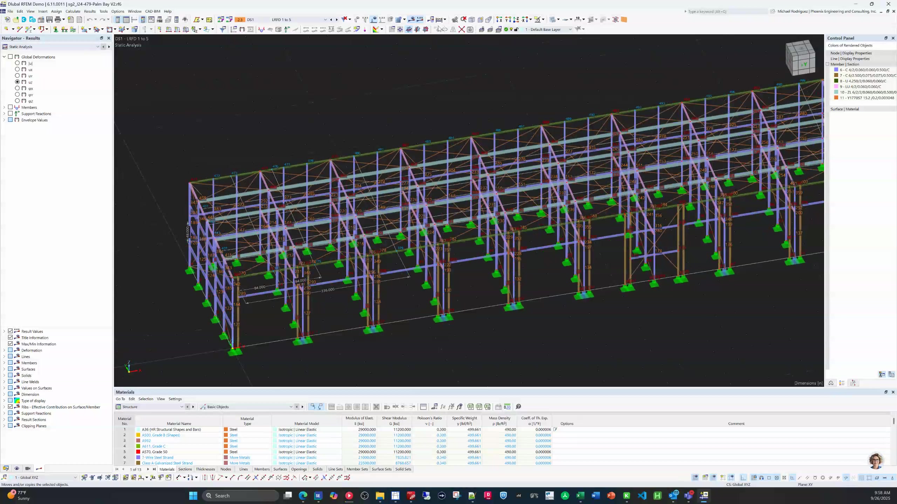Click the help question mark icon in Materials toolbar

pyautogui.click(x=519, y=407)
